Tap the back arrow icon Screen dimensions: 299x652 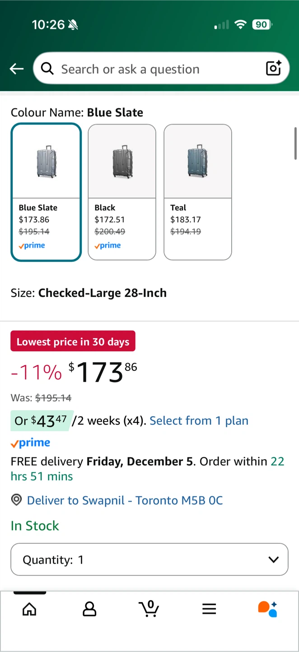click(17, 69)
